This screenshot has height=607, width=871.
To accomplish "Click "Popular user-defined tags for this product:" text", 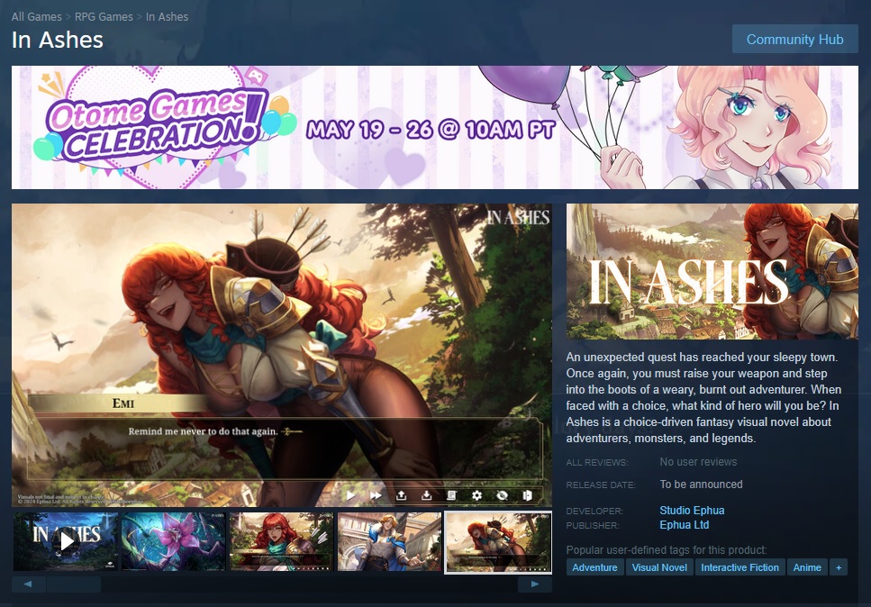I will coord(667,549).
